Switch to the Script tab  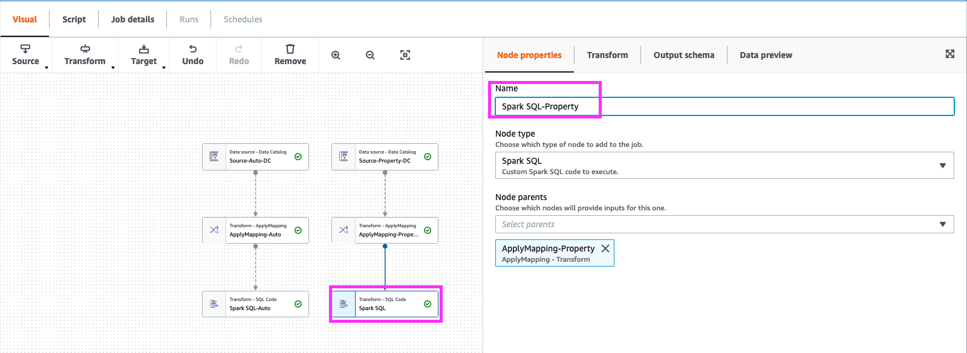74,19
